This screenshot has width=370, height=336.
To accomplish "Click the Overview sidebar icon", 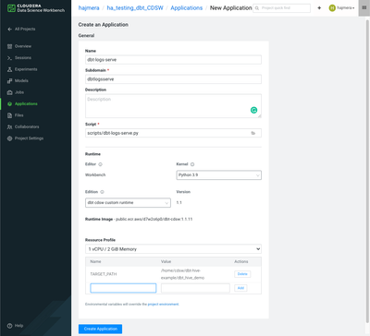I will [9, 46].
